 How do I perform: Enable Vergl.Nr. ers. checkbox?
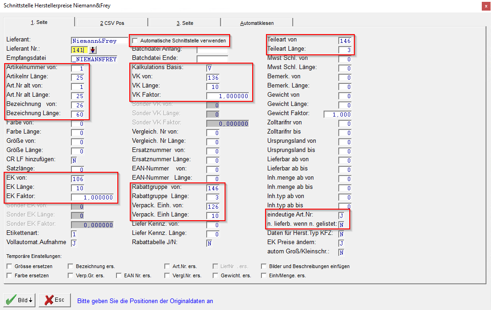point(167,275)
